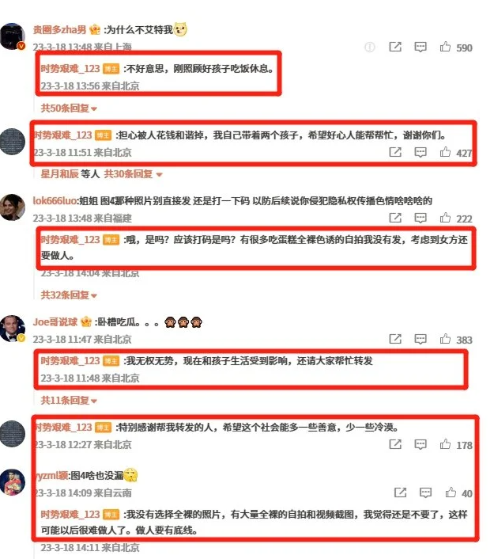
Task: Open 贵圈多zha男 username link
Action: click(59, 29)
